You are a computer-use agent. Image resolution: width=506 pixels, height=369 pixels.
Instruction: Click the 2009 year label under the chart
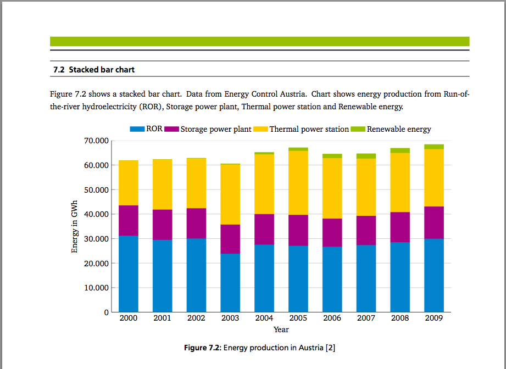click(433, 318)
